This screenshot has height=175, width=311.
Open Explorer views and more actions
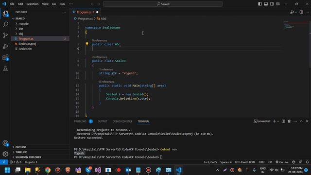coord(64,12)
